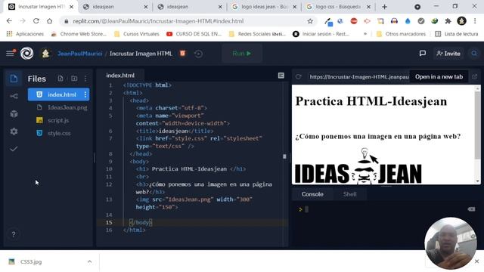Select the Files sidebar icon
The image size is (484, 272).
click(x=14, y=79)
